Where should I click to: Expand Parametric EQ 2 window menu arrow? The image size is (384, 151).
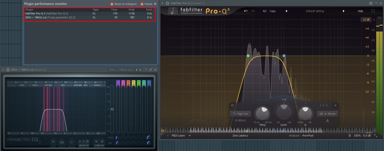pos(3,70)
